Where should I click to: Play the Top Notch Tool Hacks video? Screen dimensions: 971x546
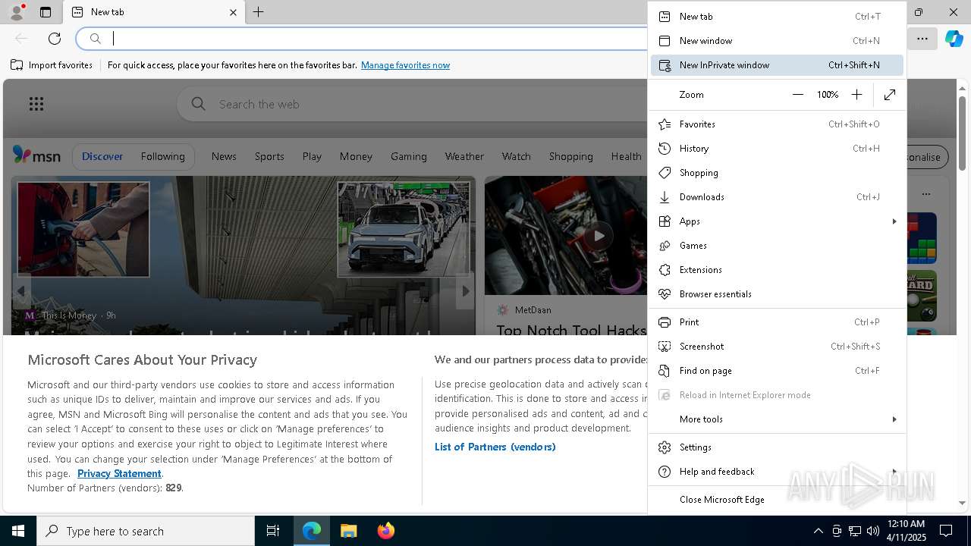(x=599, y=235)
